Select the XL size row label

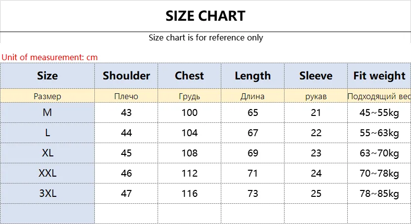coord(47,153)
